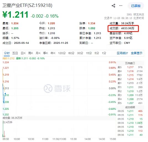Click the 振幅 value 1.57%
This screenshot has width=148, height=142.
point(15,38)
